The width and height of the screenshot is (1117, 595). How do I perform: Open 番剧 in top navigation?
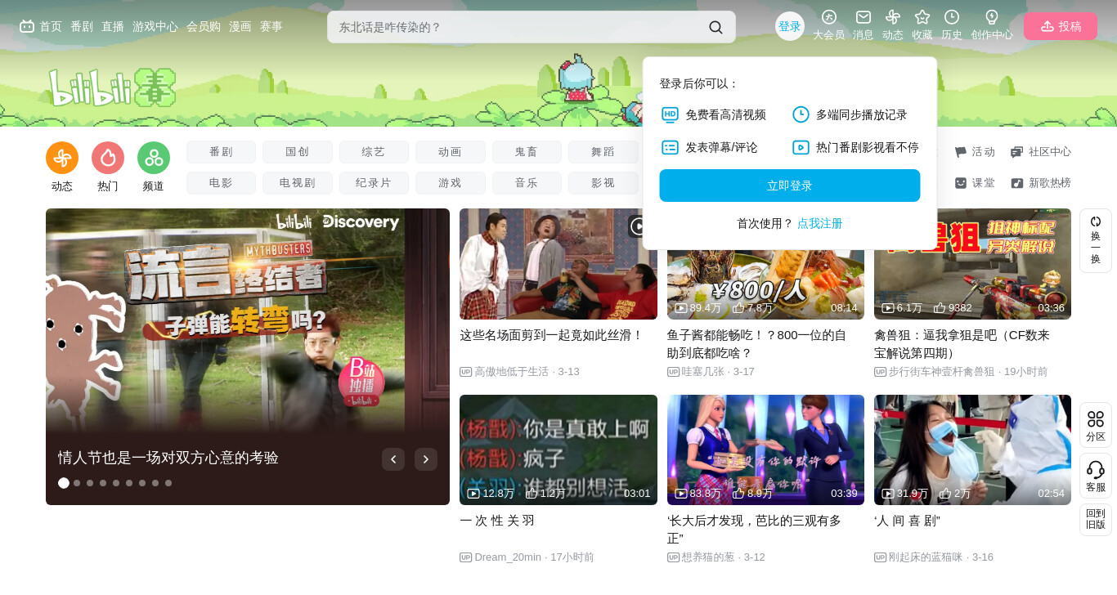(82, 26)
